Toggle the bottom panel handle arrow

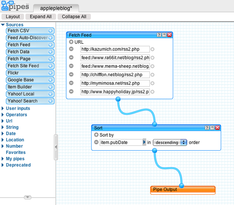pyautogui.click(x=28, y=197)
